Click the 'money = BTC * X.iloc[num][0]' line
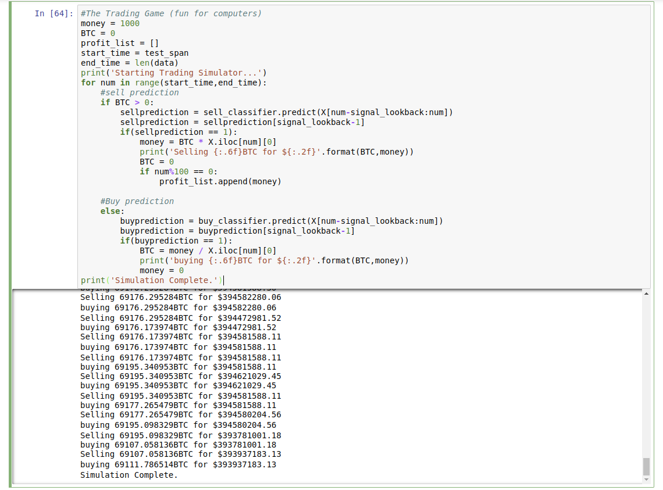Viewport: 663px width, 490px height. [208, 142]
